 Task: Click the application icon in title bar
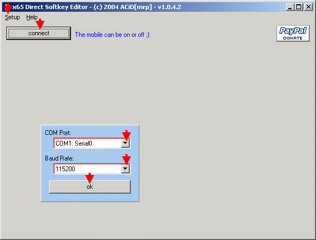(x=7, y=7)
